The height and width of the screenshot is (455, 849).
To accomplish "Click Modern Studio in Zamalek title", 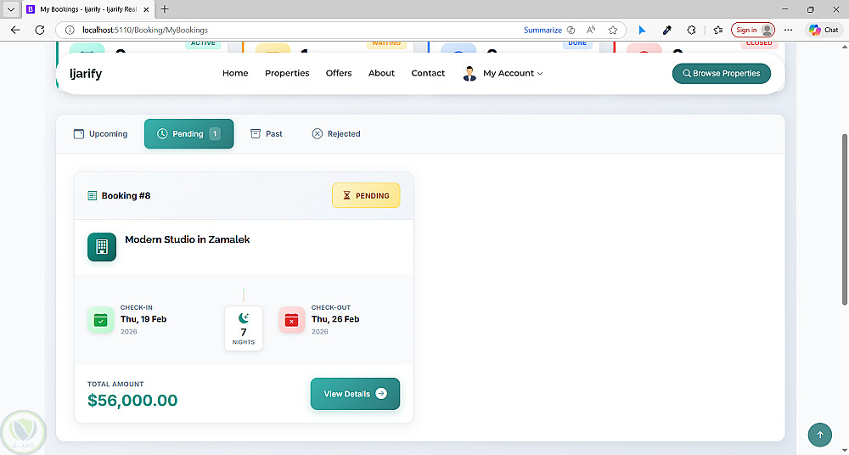I will (188, 239).
